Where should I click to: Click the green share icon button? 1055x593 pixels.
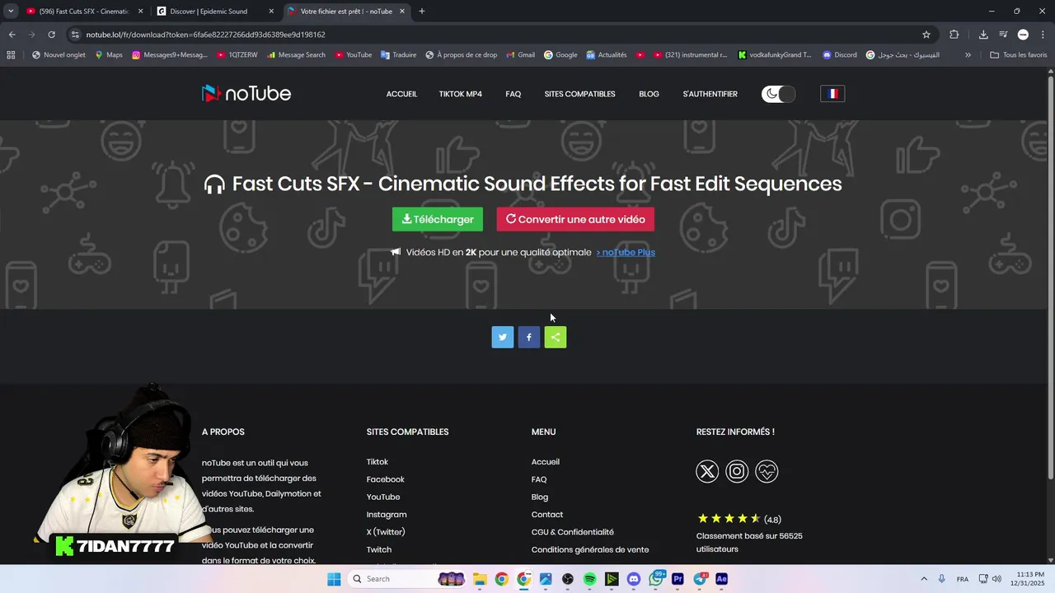[556, 337]
